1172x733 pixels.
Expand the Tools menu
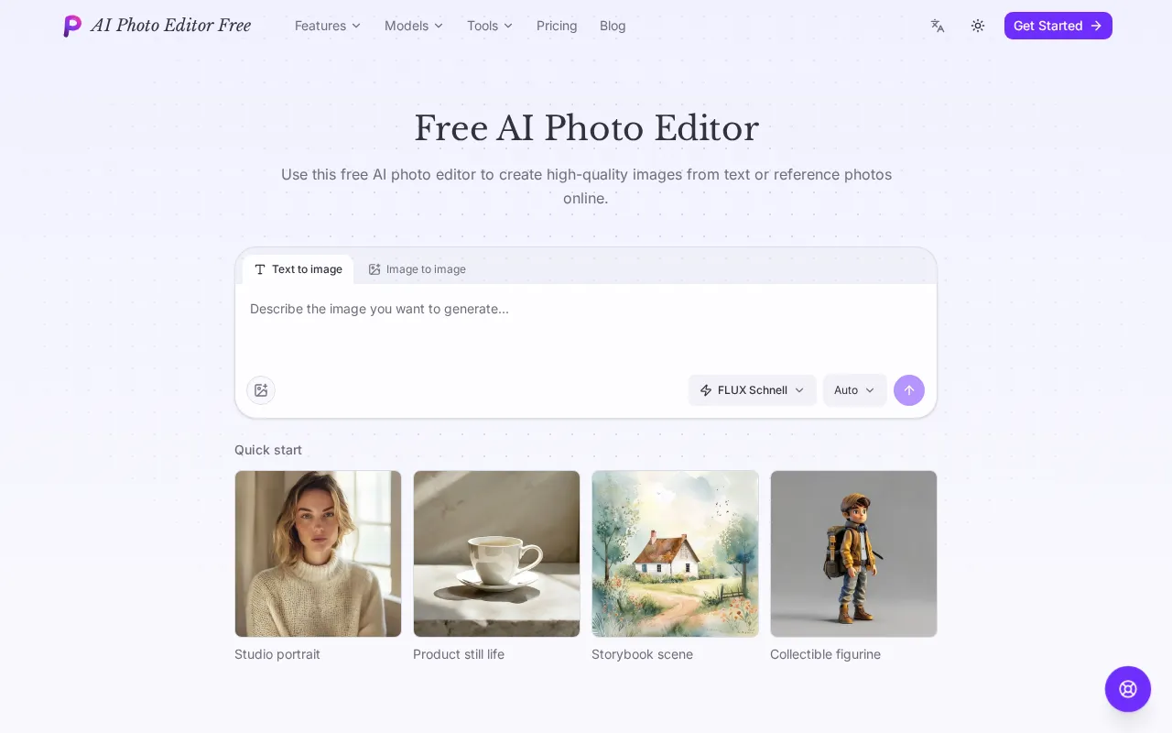(490, 26)
